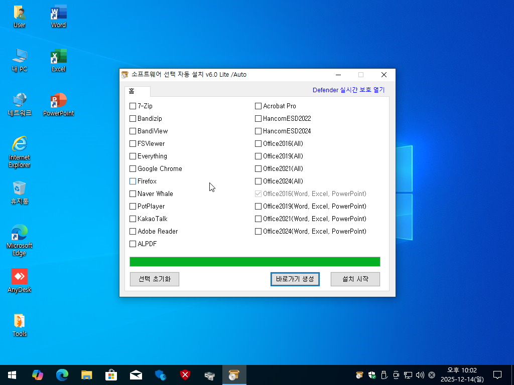
Task: Click the network tray icon
Action: (x=408, y=375)
